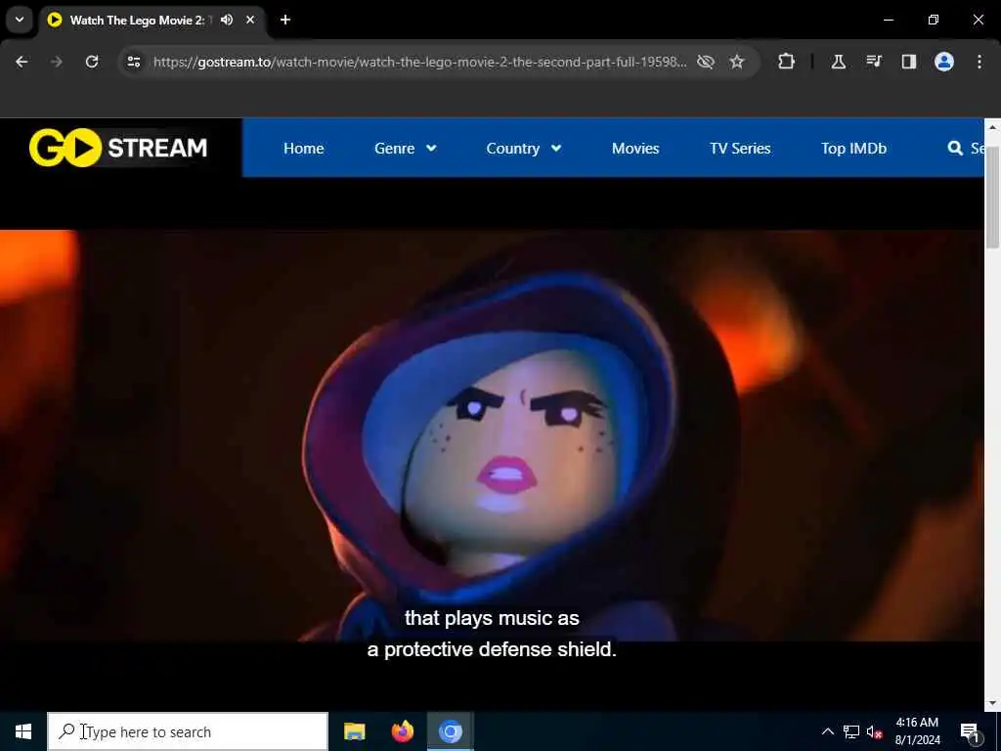1001x751 pixels.
Task: Click the gostream.to URL address field
Action: (x=419, y=62)
